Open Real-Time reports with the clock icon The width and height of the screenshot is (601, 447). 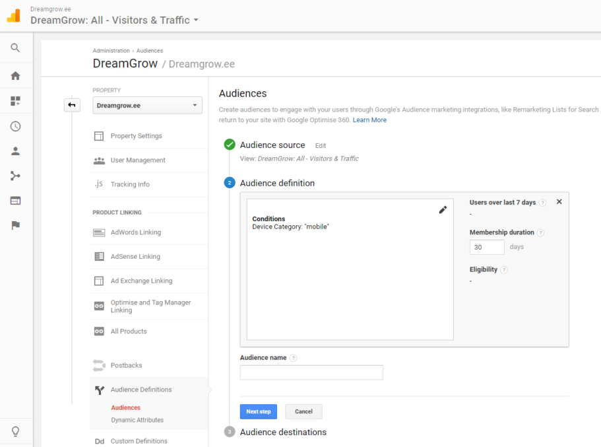16,125
